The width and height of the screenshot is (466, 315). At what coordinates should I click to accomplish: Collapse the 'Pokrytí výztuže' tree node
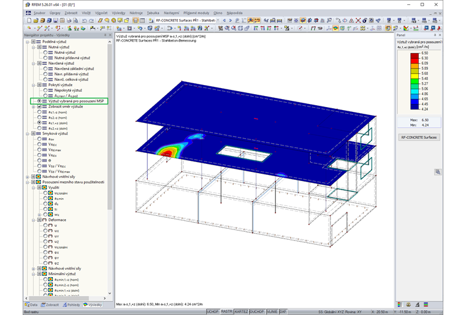(x=33, y=85)
